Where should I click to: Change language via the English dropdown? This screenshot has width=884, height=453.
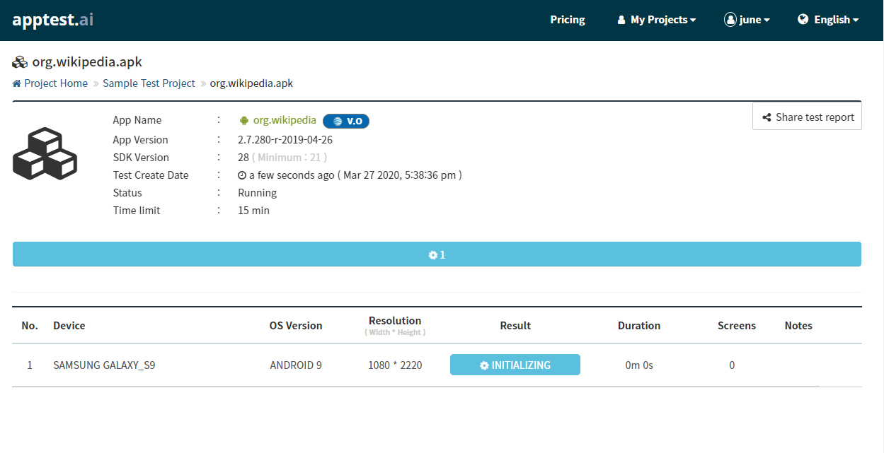828,20
